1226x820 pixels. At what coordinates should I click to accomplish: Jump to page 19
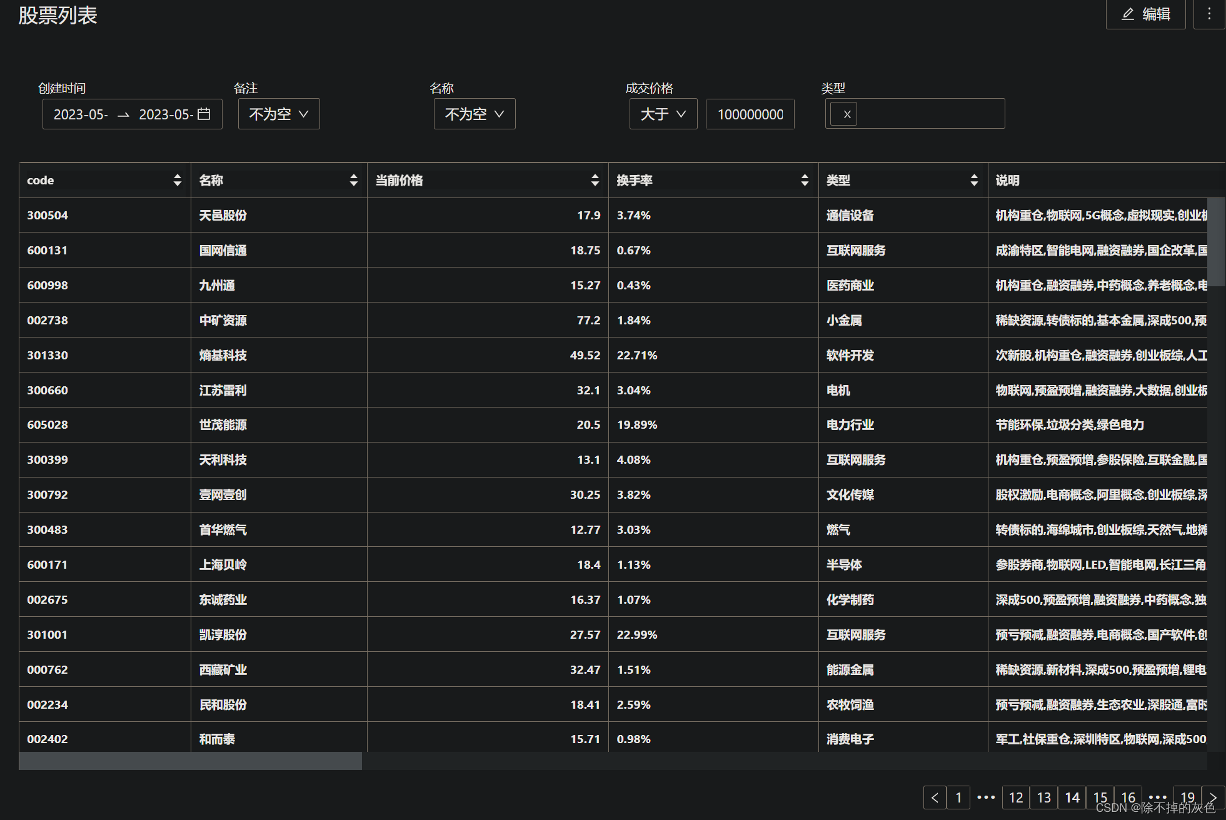(x=1187, y=797)
